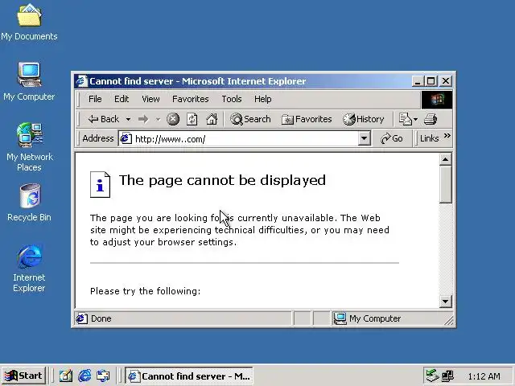Click 'The page cannot be displayed' heading
Viewport: 515px width, 386px height.
tap(222, 180)
